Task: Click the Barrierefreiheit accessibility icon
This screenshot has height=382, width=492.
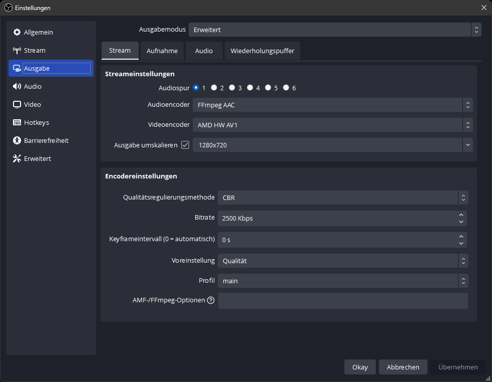Action: 17,140
